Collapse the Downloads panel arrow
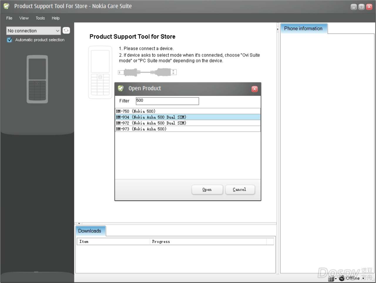376x283 pixels. [x=79, y=224]
